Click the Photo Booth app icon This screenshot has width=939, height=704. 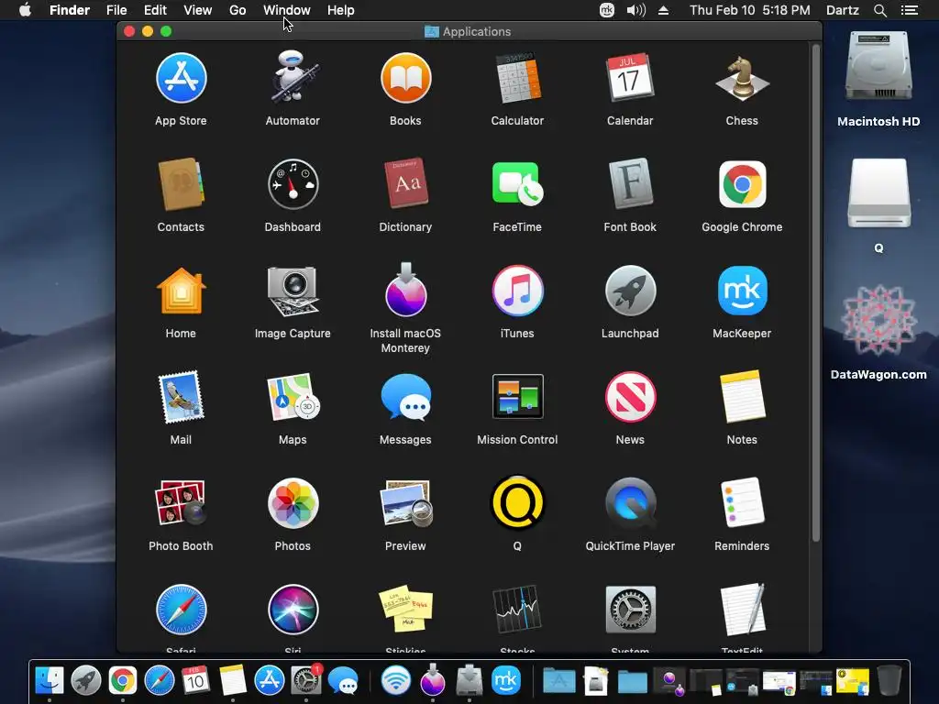[x=181, y=503]
